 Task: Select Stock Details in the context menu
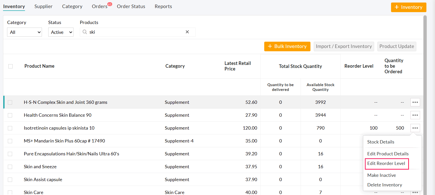(x=380, y=142)
